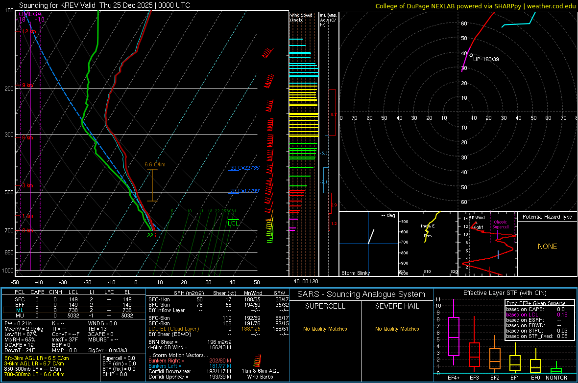578x383 pixels.
Task: Click the 'PW = 0.21in' value
Action: point(18,323)
